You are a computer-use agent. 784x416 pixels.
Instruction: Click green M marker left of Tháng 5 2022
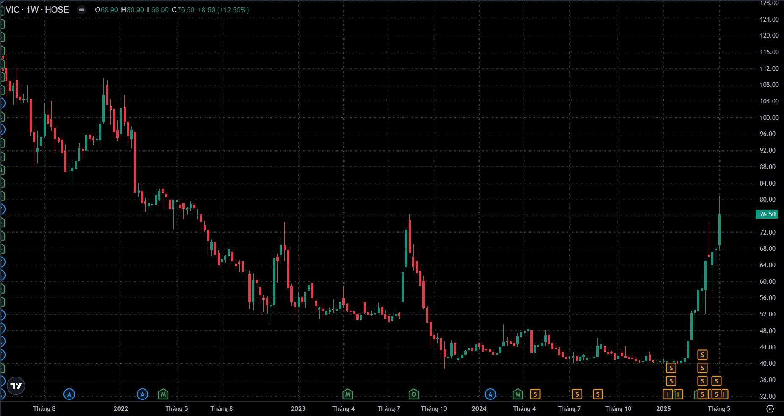pos(163,394)
